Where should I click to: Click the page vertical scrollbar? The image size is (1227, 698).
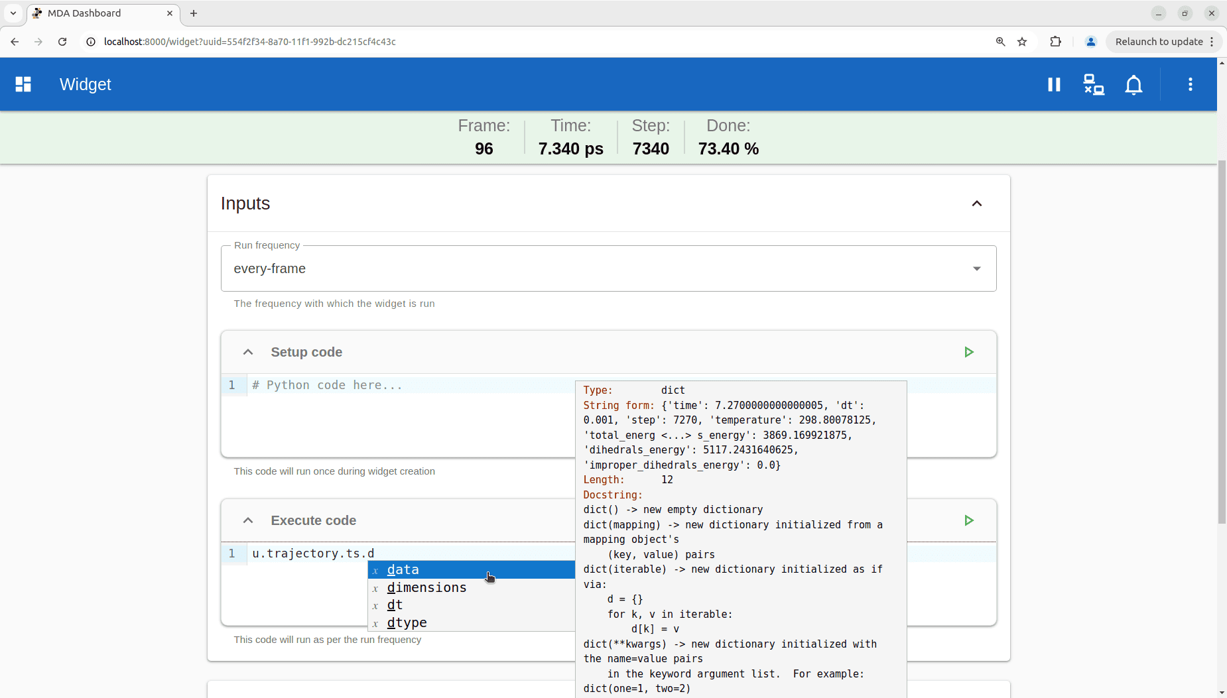click(1222, 341)
